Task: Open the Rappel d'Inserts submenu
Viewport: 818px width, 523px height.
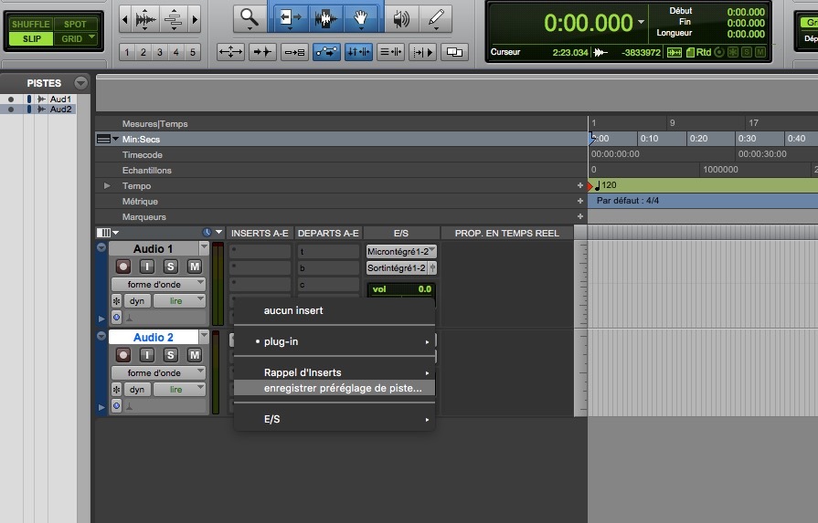Action: (335, 372)
